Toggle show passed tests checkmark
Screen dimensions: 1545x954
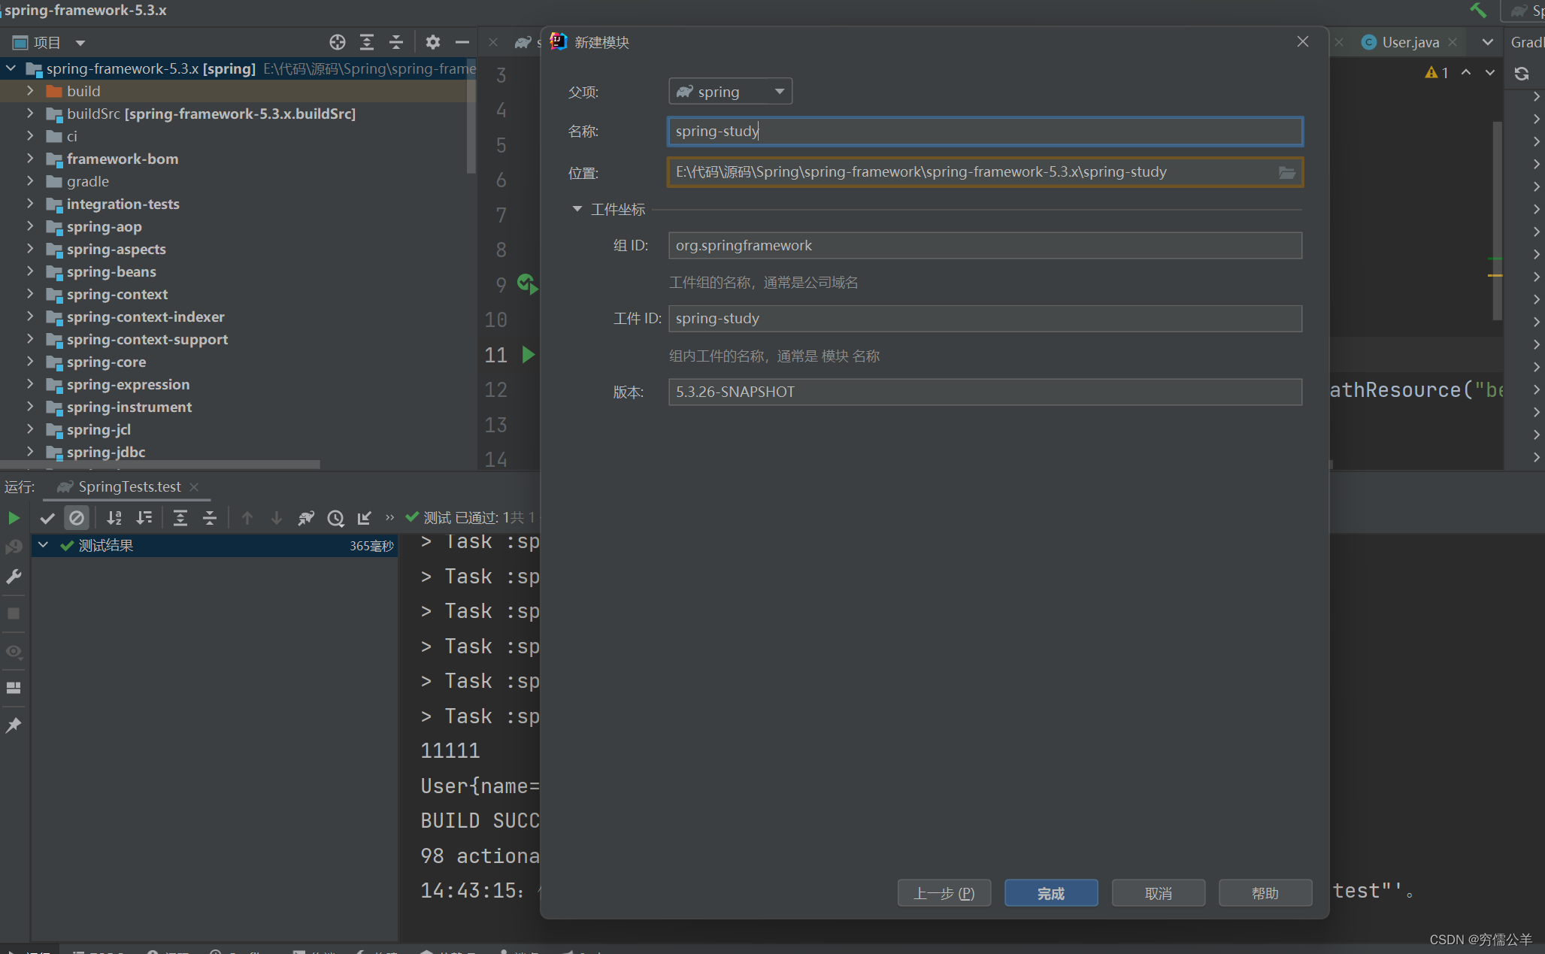47,518
